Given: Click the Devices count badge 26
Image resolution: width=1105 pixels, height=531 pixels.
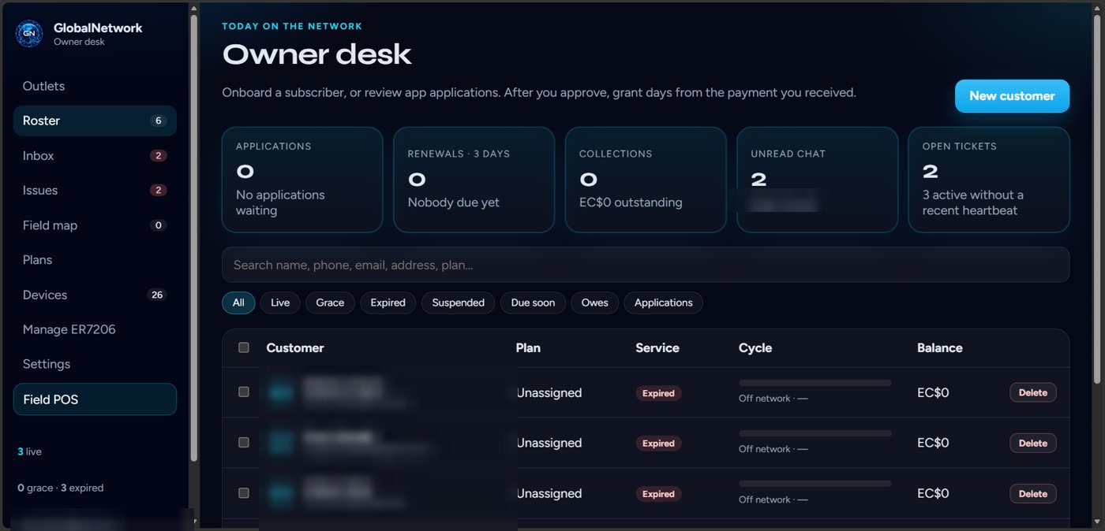Looking at the screenshot, I should 157,295.
